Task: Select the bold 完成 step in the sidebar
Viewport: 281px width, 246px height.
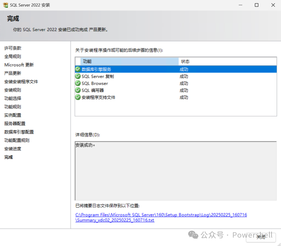Action: tap(9, 157)
